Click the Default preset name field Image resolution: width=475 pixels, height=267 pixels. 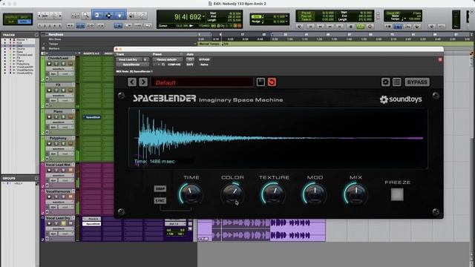(202, 82)
